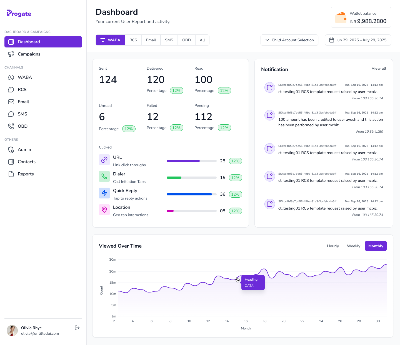Screen dimensions: 400x345
Task: Select the All channels tab
Action: point(202,40)
